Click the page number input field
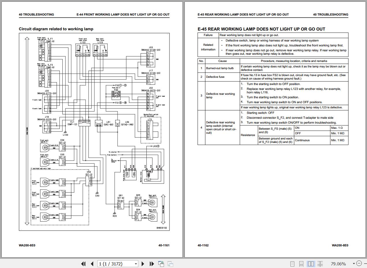The height and width of the screenshot is (268, 367). click(115, 264)
